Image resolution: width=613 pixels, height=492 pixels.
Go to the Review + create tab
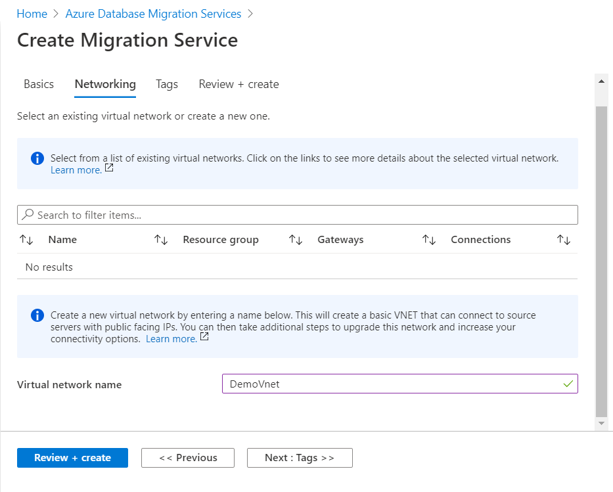tap(238, 84)
